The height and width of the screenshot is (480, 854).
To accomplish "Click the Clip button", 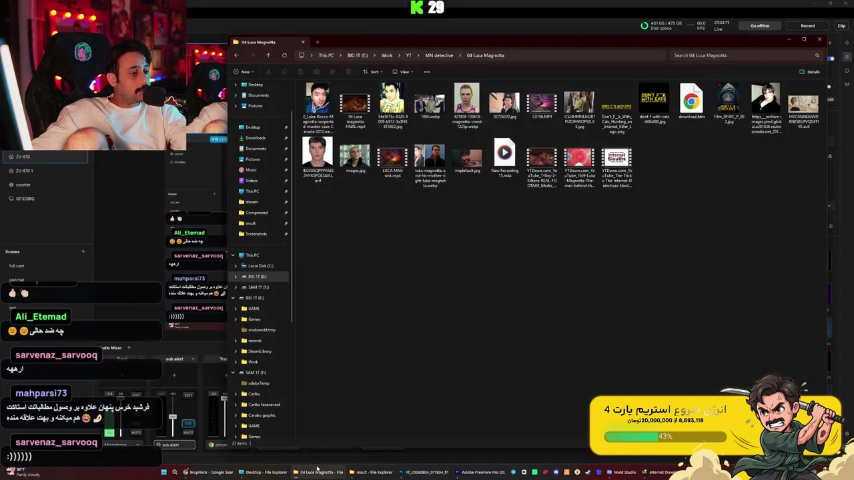I will [841, 26].
